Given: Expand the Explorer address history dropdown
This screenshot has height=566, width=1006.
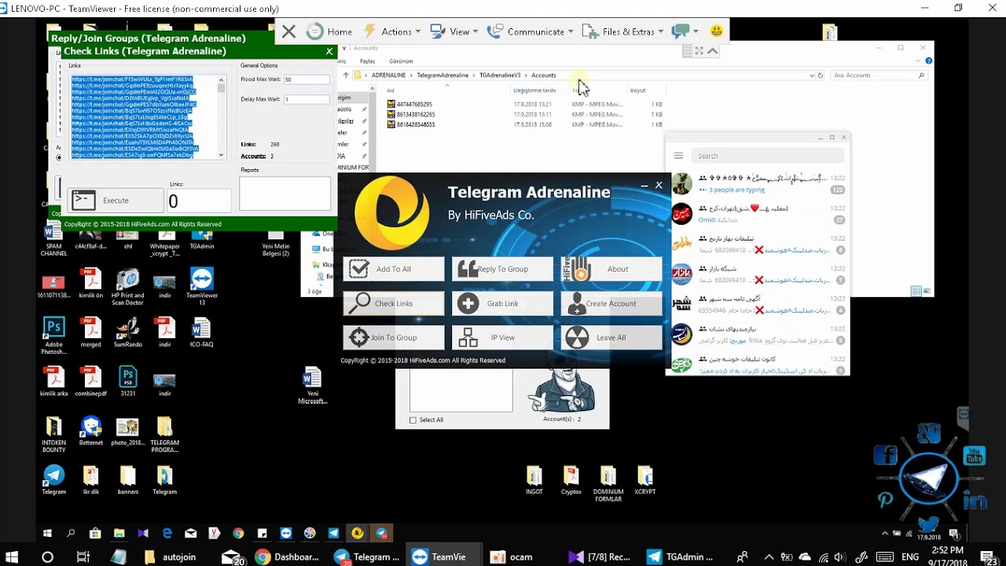Looking at the screenshot, I should (812, 75).
